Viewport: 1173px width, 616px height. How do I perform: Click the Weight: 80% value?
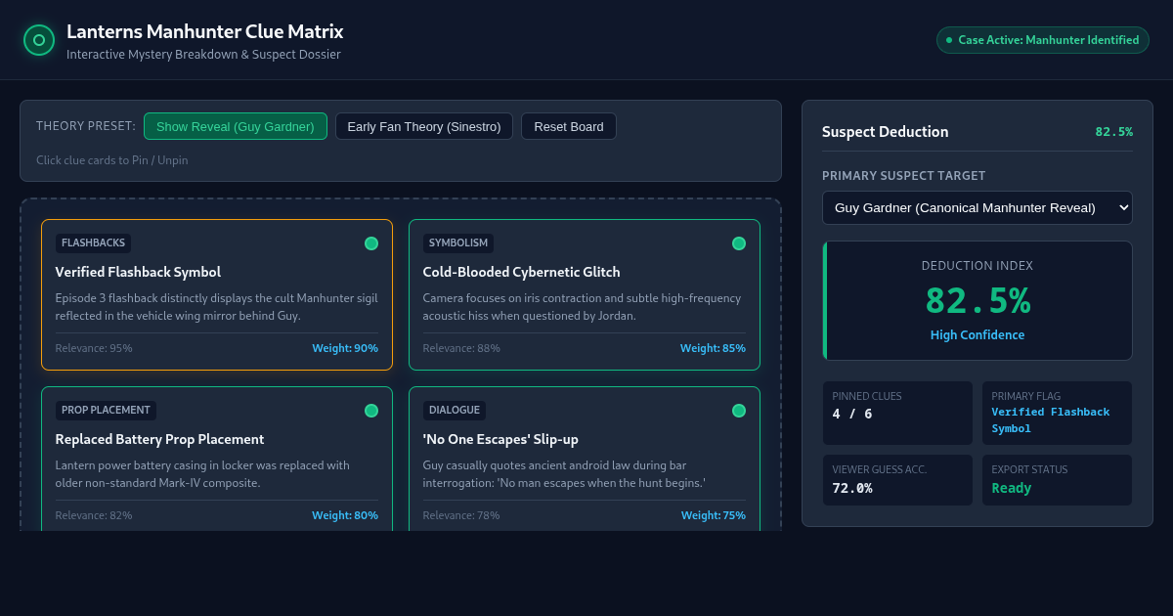tap(345, 515)
